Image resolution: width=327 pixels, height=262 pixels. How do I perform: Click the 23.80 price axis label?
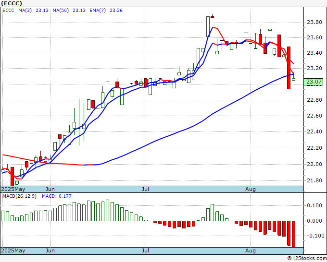314,22
